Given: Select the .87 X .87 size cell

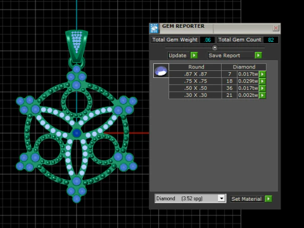Looking at the screenshot, I should [x=195, y=74].
